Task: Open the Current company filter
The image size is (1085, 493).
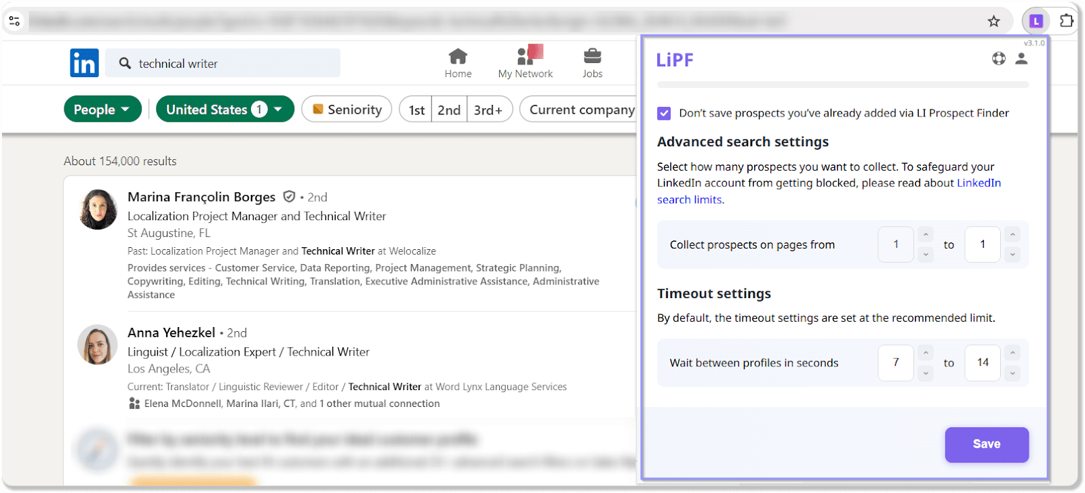Action: point(581,110)
